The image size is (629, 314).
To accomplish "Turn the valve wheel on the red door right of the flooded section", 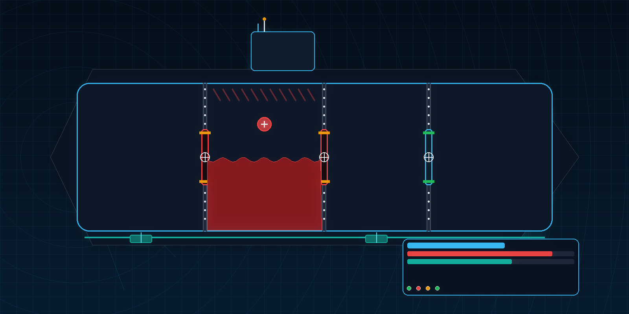I will pos(324,157).
